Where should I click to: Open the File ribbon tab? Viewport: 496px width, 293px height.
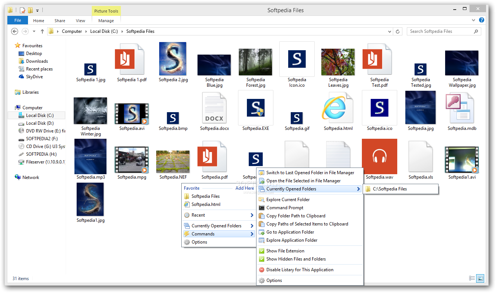(x=18, y=21)
